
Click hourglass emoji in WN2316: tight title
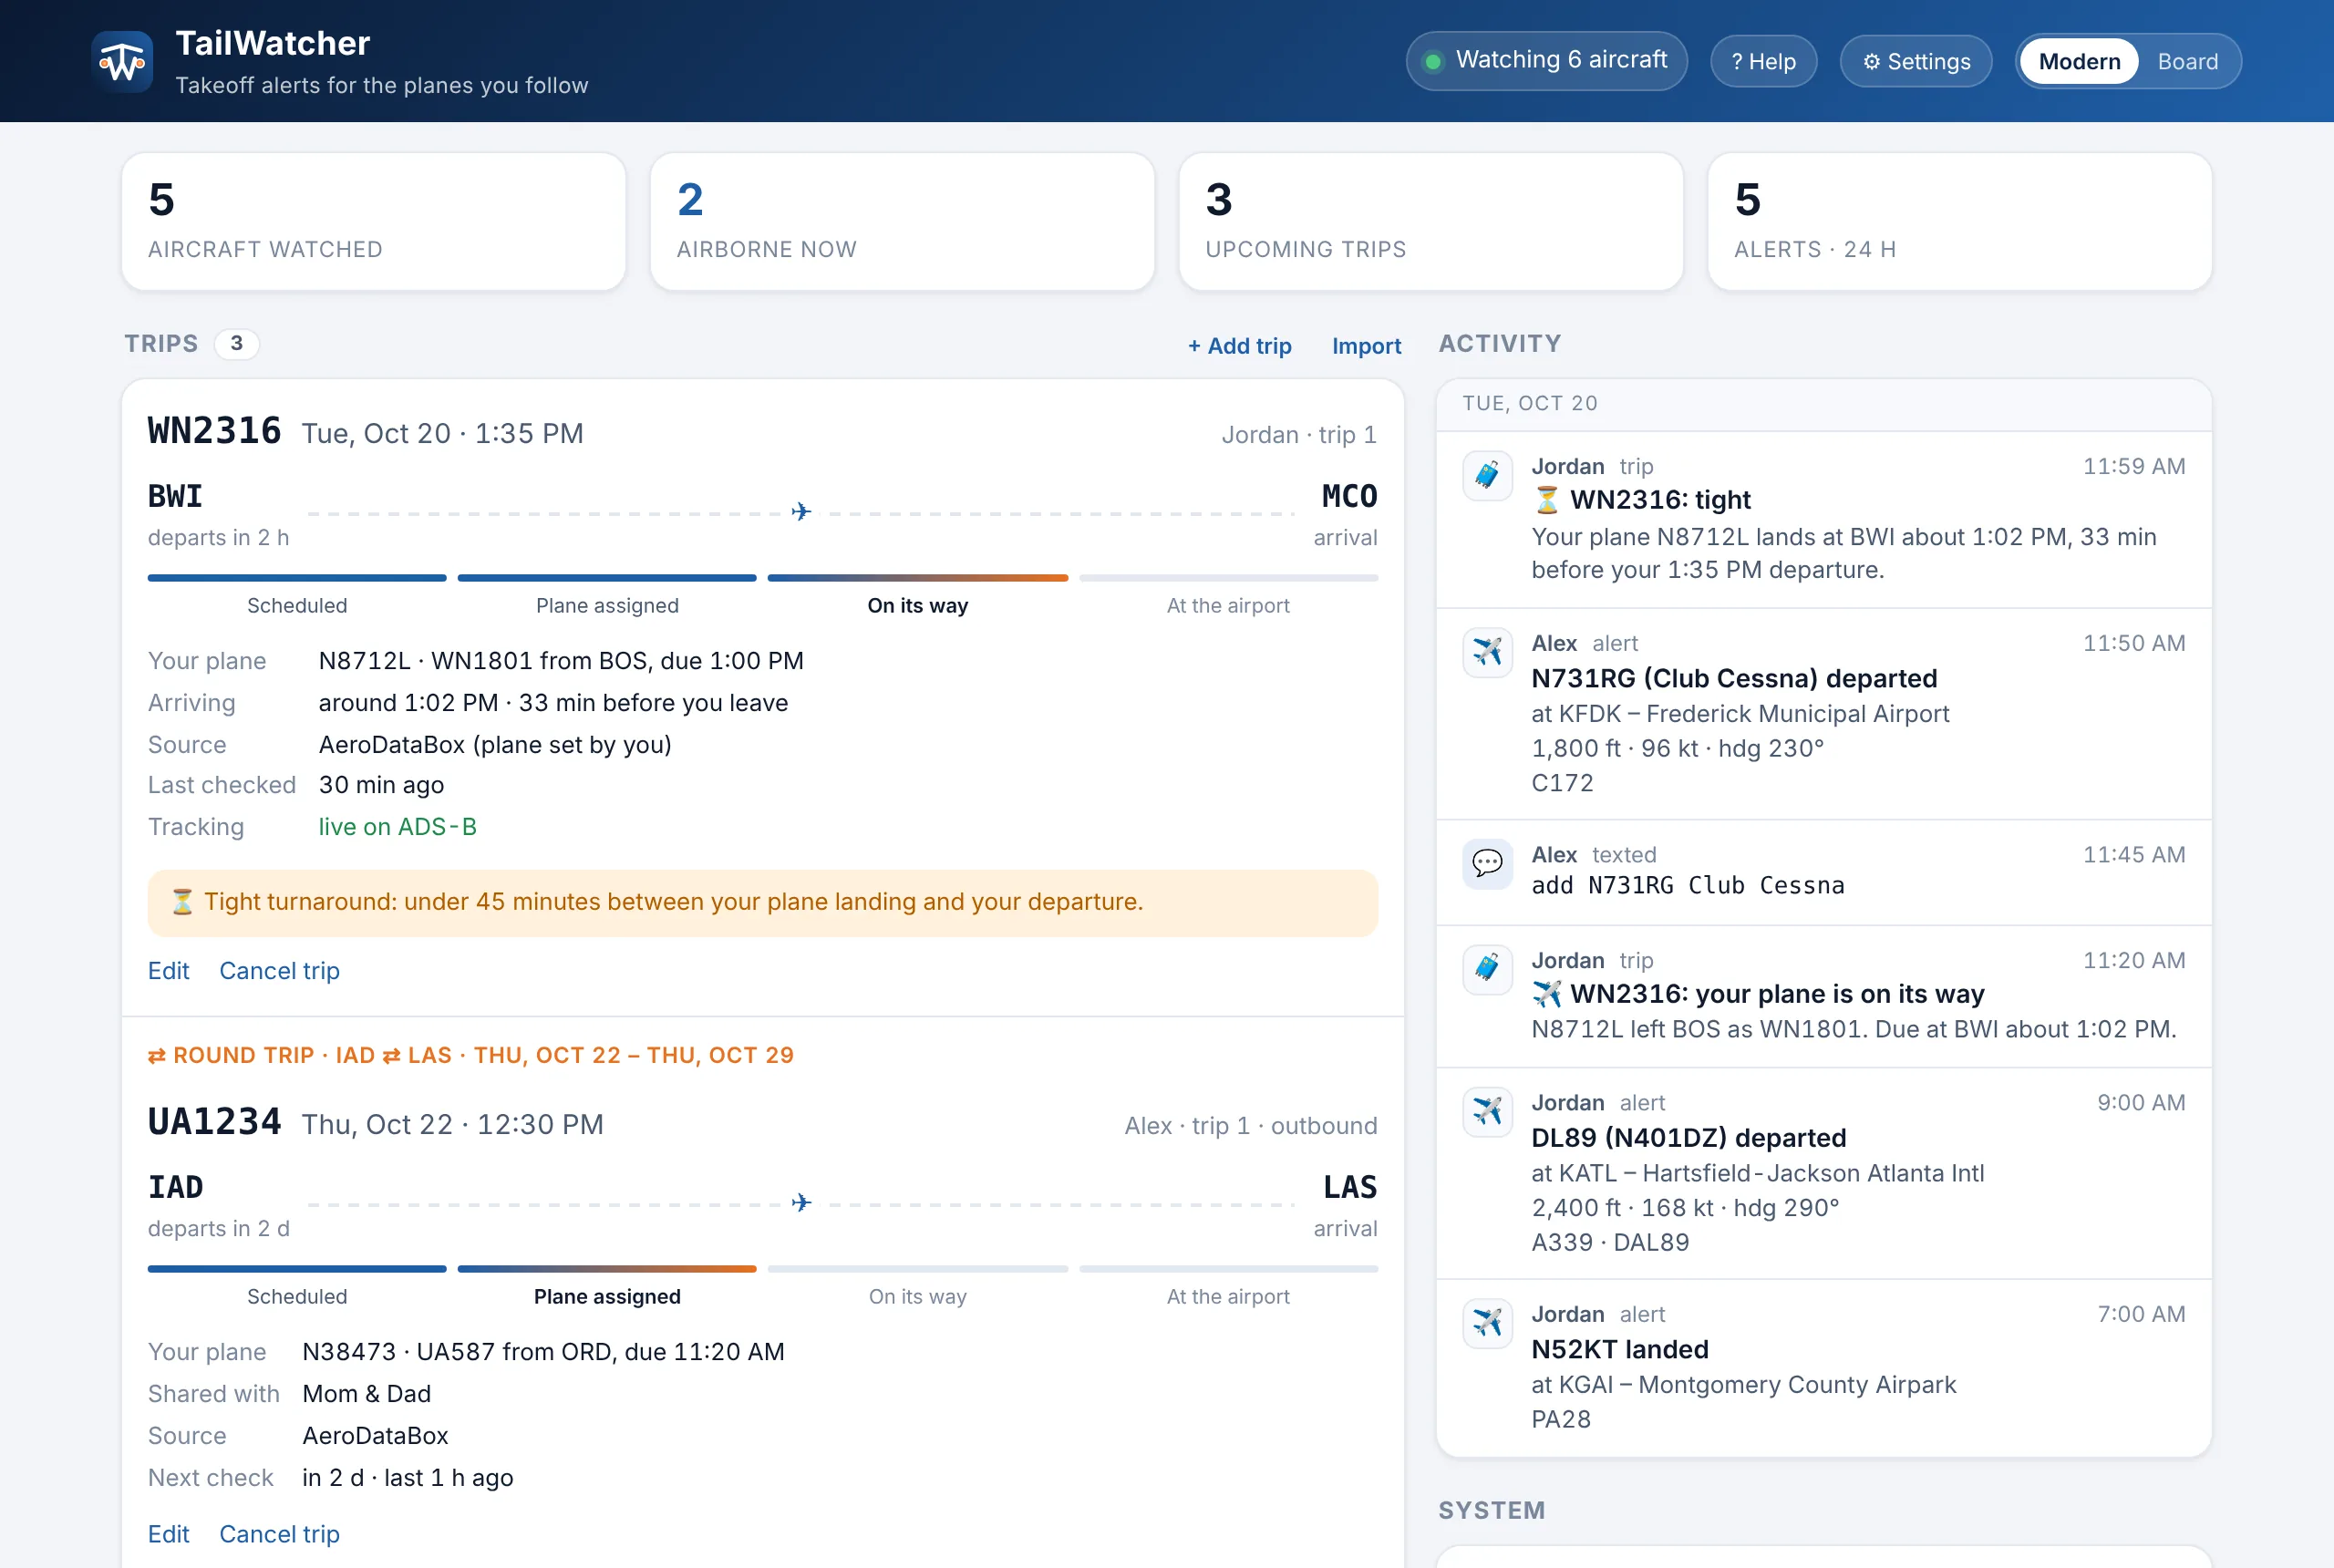[1547, 500]
